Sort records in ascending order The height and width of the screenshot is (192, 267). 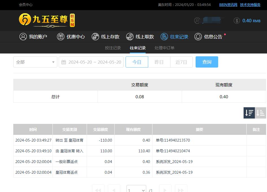coord(261,113)
